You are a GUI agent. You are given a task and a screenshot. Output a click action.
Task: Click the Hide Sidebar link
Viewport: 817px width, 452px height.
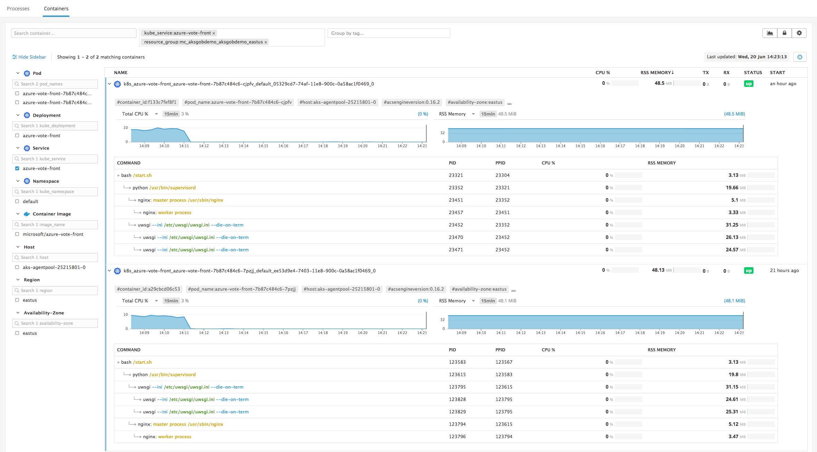pos(32,57)
